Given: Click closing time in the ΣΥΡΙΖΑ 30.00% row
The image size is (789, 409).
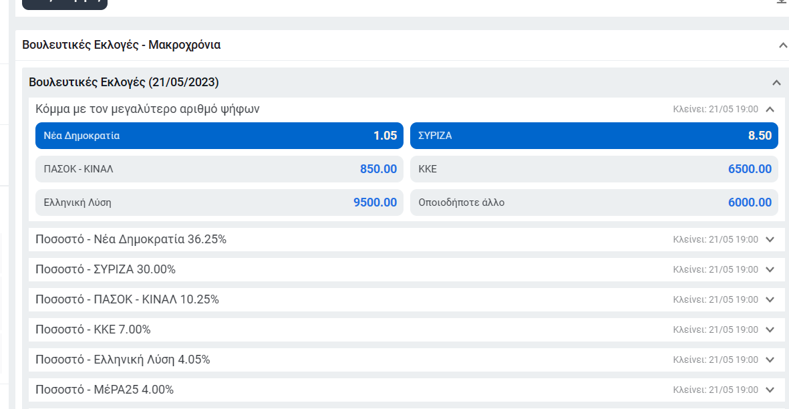Looking at the screenshot, I should [x=716, y=269].
